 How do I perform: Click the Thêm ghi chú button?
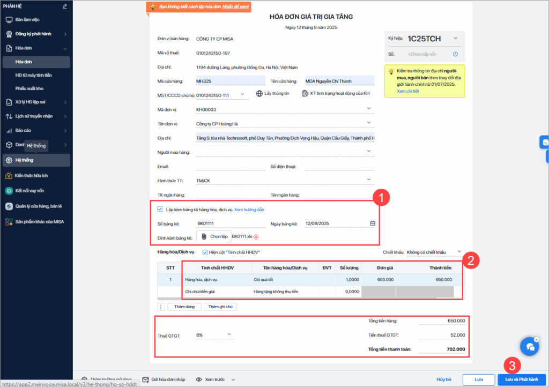tap(220, 307)
